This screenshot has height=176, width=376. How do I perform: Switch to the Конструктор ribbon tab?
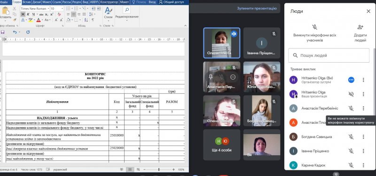109,2
